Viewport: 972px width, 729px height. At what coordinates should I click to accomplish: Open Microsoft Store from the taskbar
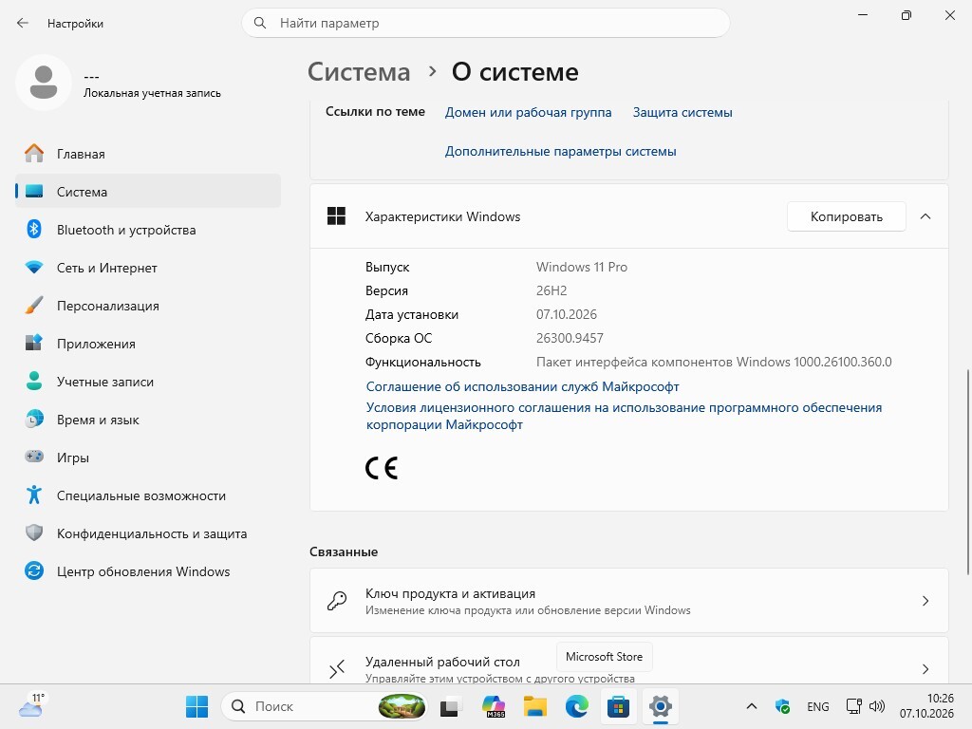[x=618, y=706]
